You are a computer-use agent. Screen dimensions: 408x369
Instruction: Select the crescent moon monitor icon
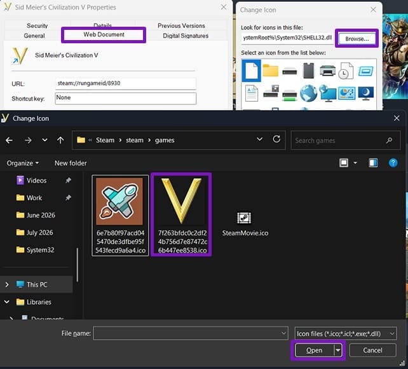(365, 93)
